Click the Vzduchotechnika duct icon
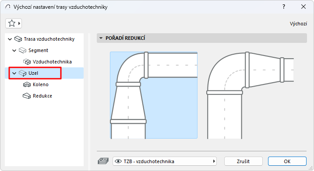The height and width of the screenshot is (171, 314). [27, 62]
